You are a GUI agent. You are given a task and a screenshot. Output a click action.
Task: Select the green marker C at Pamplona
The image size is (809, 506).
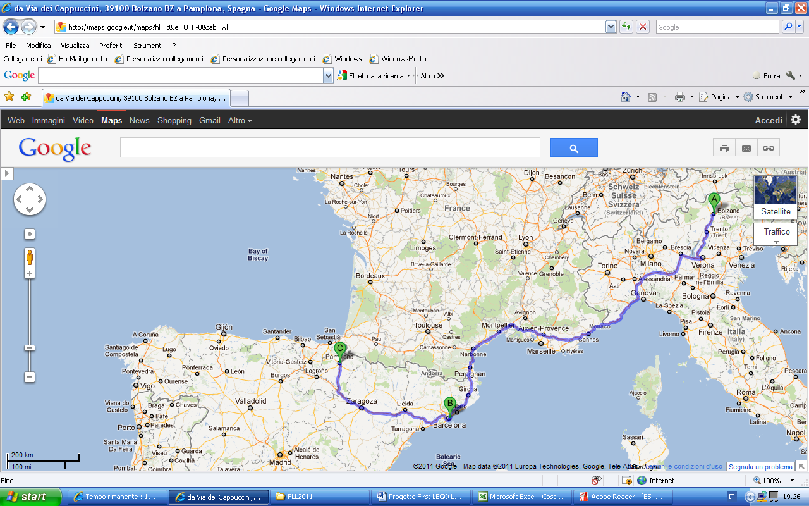340,352
